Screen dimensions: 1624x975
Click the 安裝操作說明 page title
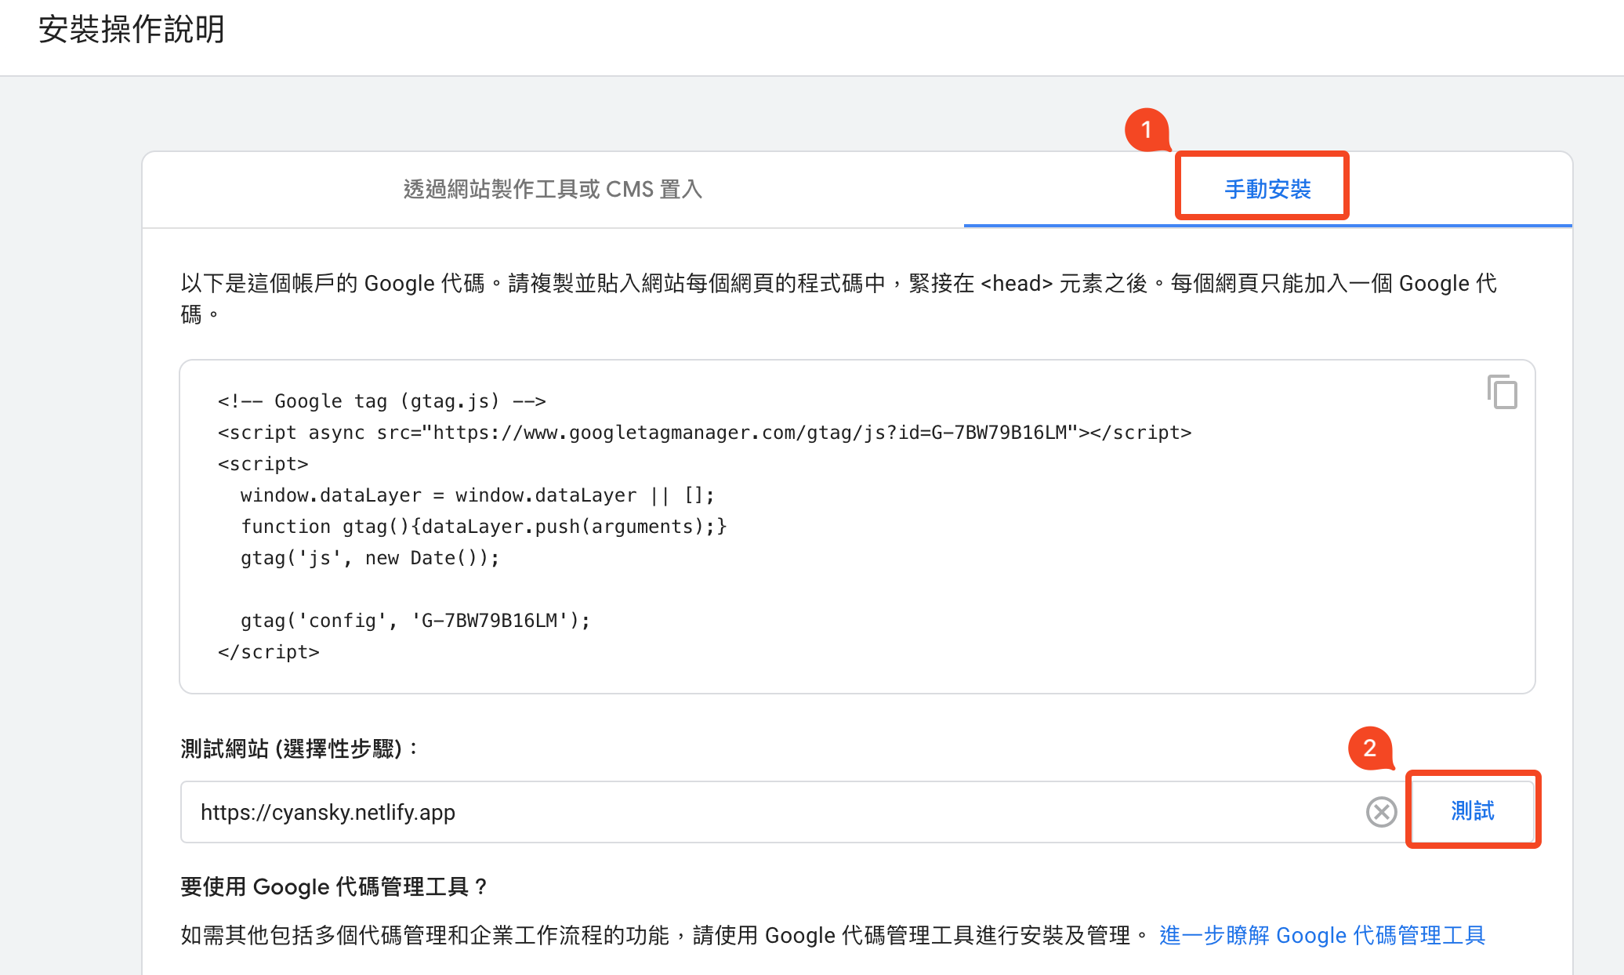pos(132,30)
